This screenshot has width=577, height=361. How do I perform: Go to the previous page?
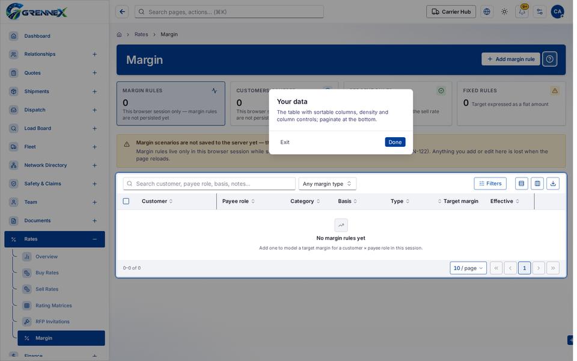point(510,268)
